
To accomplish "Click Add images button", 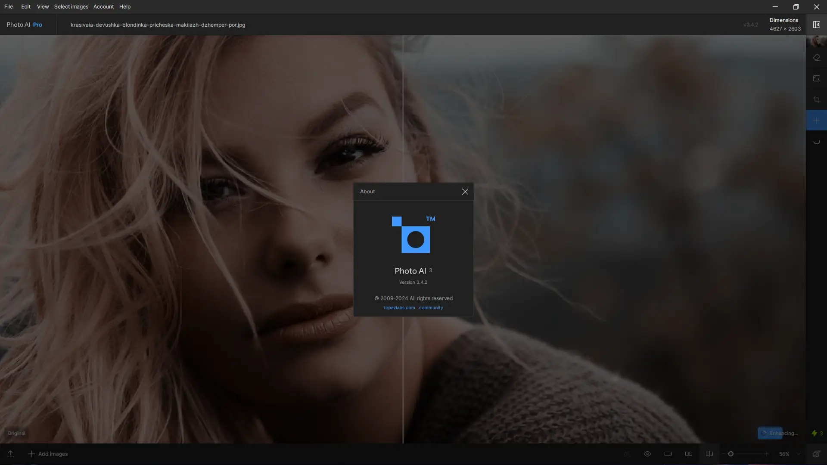I will (48, 454).
